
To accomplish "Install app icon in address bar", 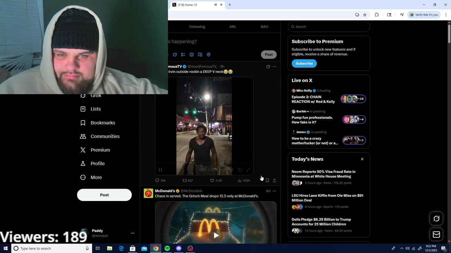I will [x=357, y=15].
